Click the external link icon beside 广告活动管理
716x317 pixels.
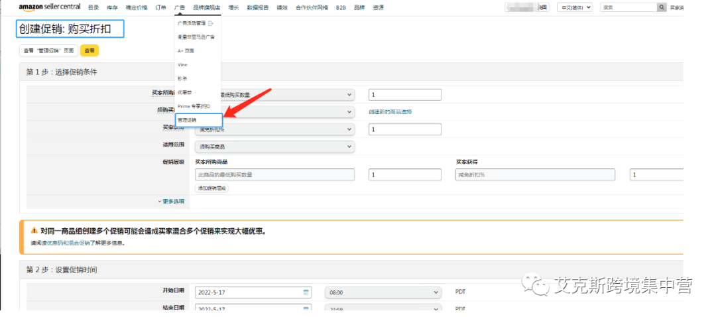click(211, 23)
